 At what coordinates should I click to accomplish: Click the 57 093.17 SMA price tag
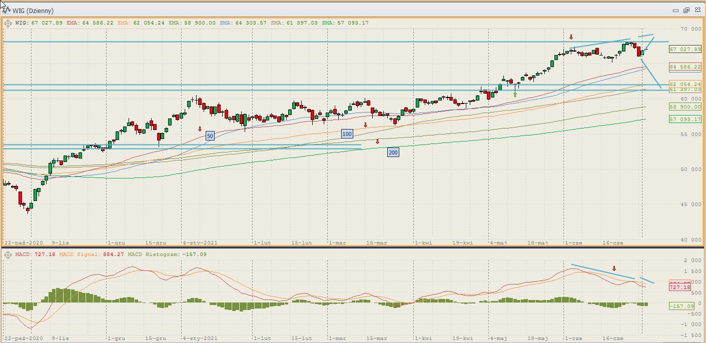(x=684, y=119)
